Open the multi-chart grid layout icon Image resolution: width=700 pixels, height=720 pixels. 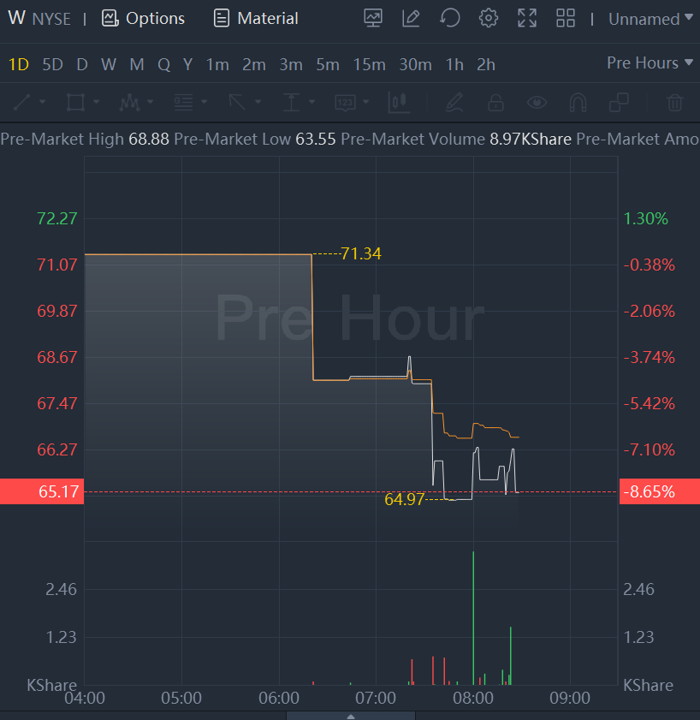tap(566, 18)
